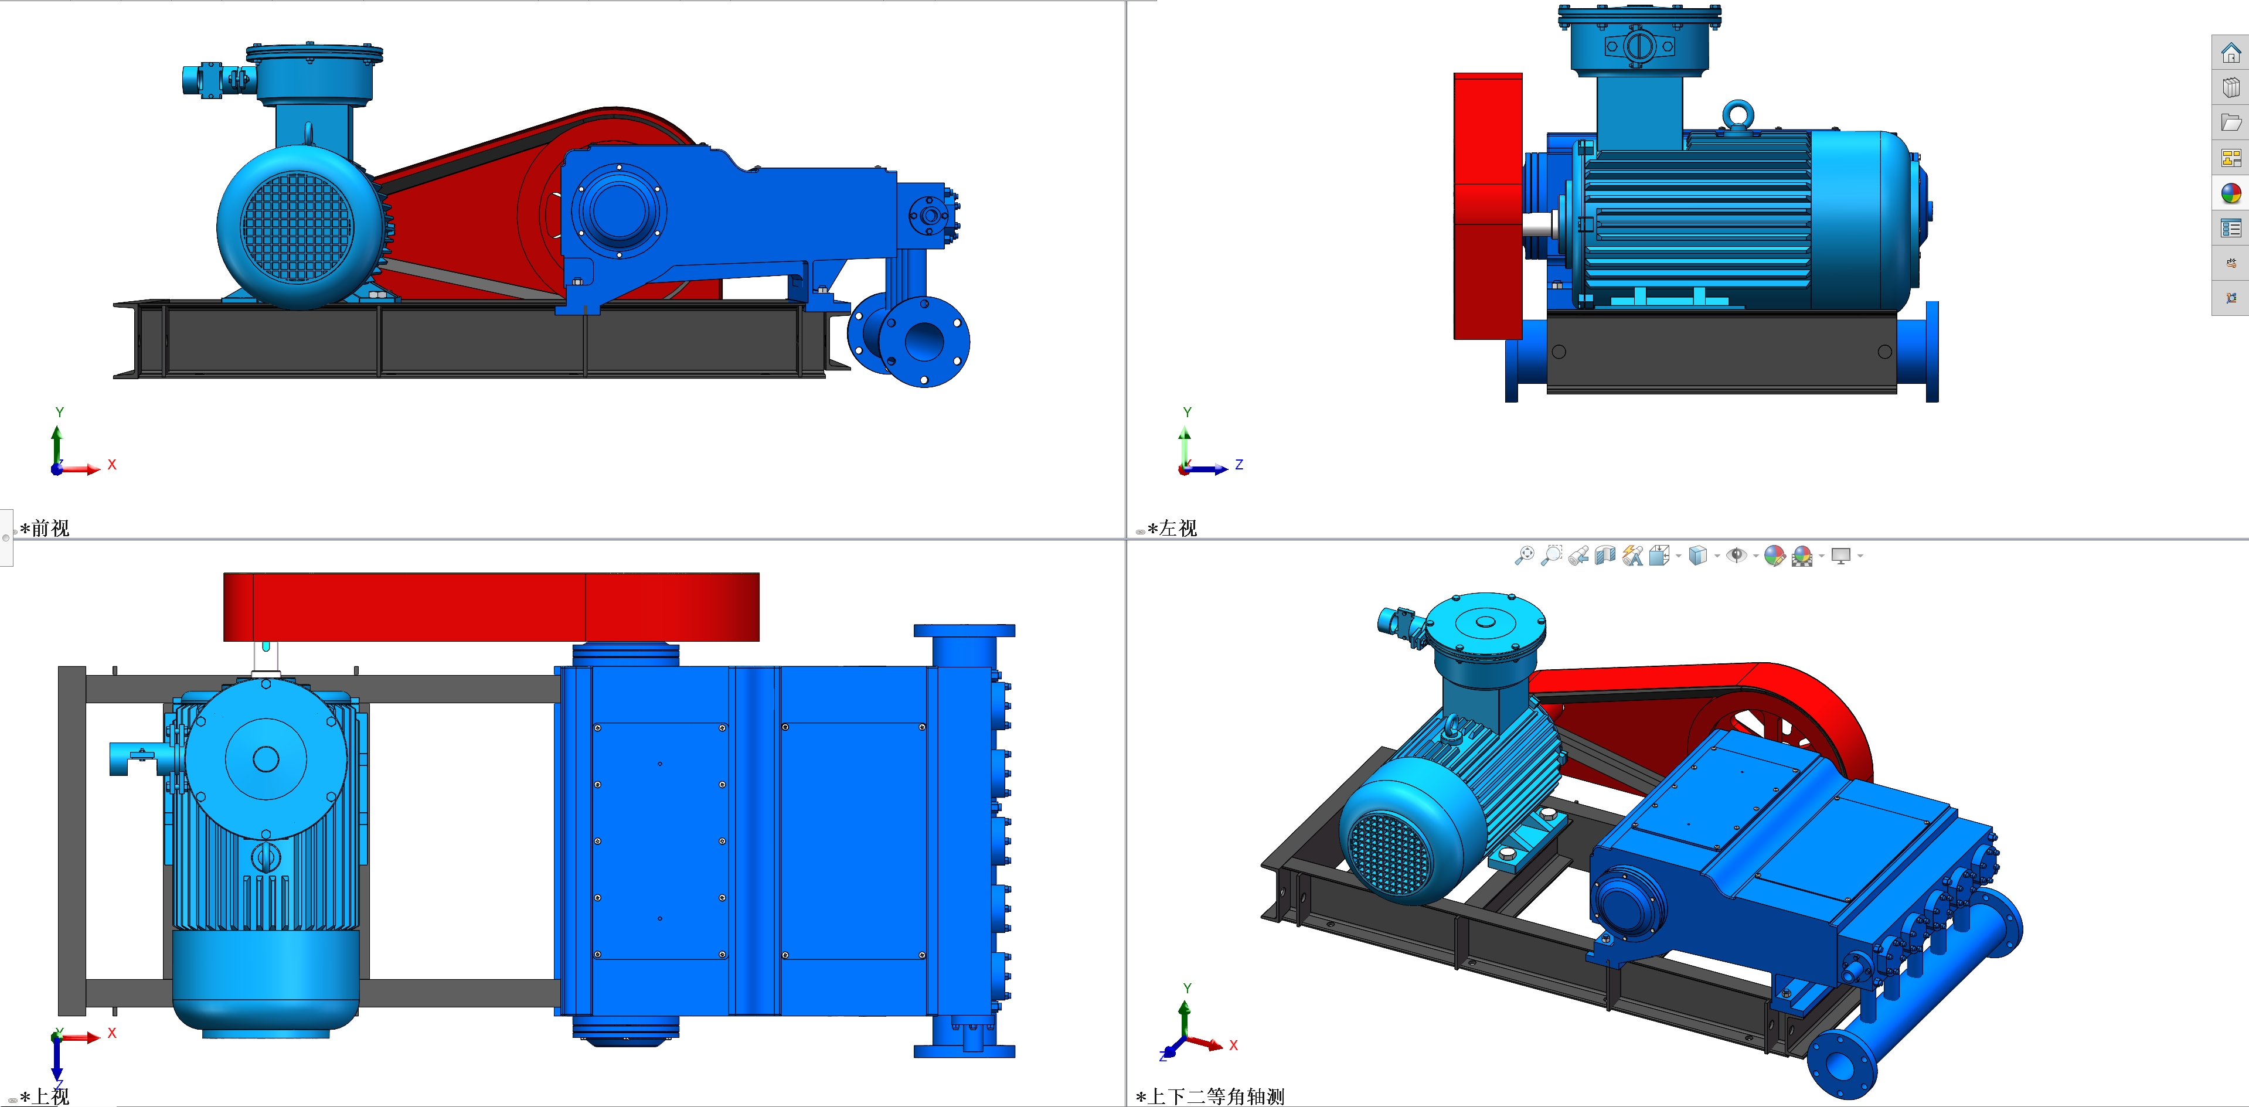Open the Appearances, Scenes and Decals tab
This screenshot has height=1107, width=2249.
tap(2231, 193)
